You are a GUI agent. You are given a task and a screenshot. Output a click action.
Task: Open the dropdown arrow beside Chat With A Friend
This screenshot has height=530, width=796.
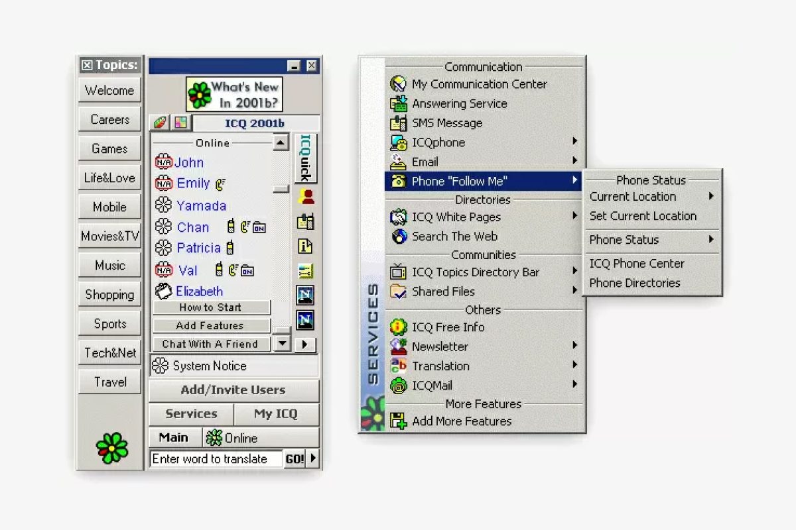point(282,344)
